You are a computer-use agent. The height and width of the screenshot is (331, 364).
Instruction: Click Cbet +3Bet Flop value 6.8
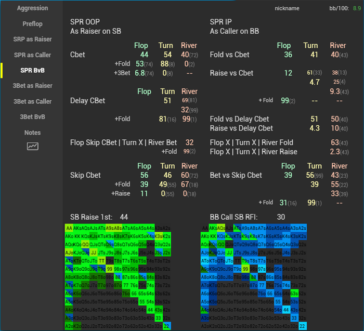pyautogui.click(x=140, y=73)
